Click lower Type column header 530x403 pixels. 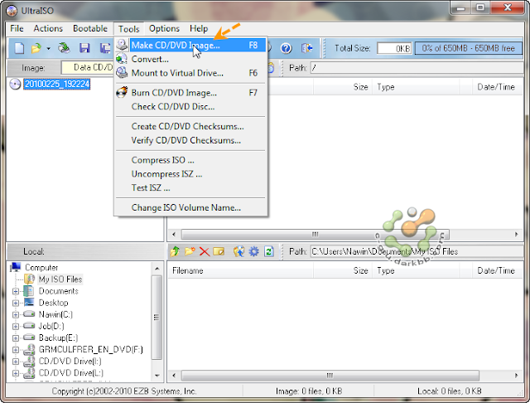click(x=416, y=270)
